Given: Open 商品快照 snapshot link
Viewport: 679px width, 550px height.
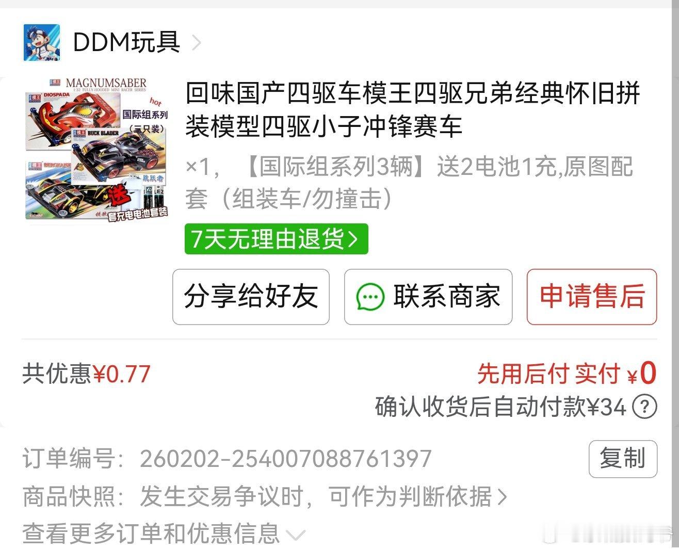Looking at the screenshot, I should 265,496.
